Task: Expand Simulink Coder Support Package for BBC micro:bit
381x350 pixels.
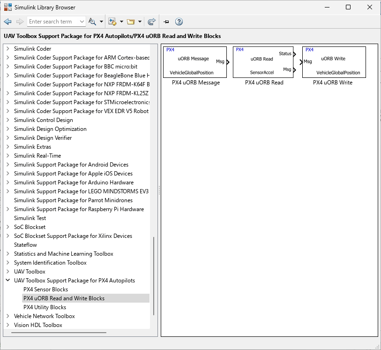Action: point(8,67)
